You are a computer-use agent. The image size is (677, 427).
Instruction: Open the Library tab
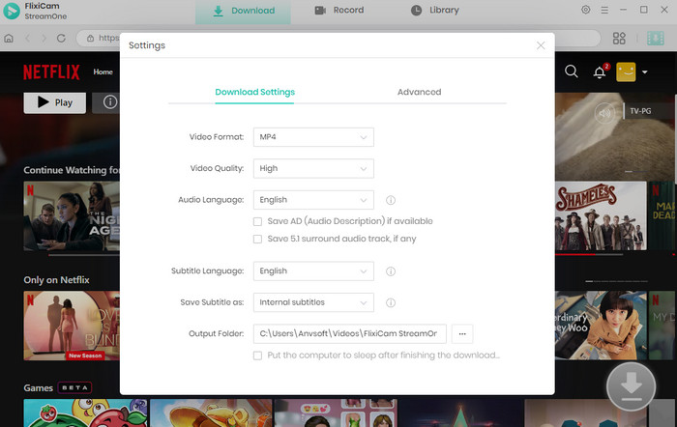point(435,11)
